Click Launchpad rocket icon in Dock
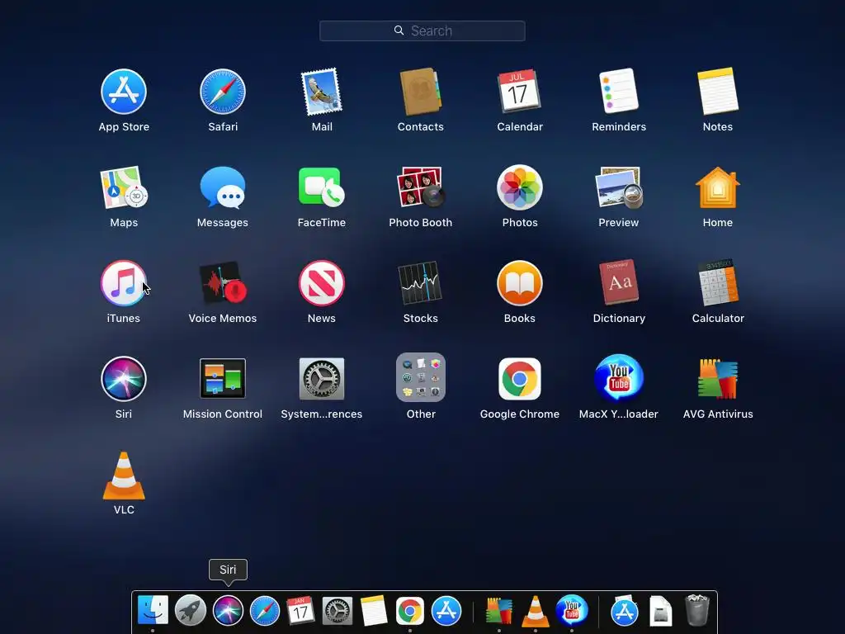Screen dimensions: 845x634 191,610
